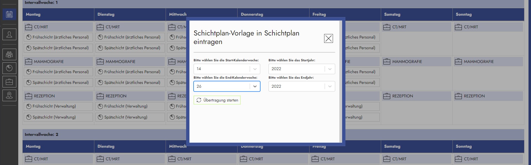Close the Schichtplan-Vorlage dialog

click(x=328, y=38)
